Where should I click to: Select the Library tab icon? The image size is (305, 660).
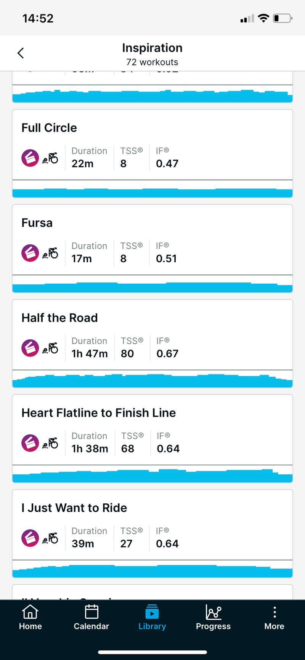click(152, 613)
